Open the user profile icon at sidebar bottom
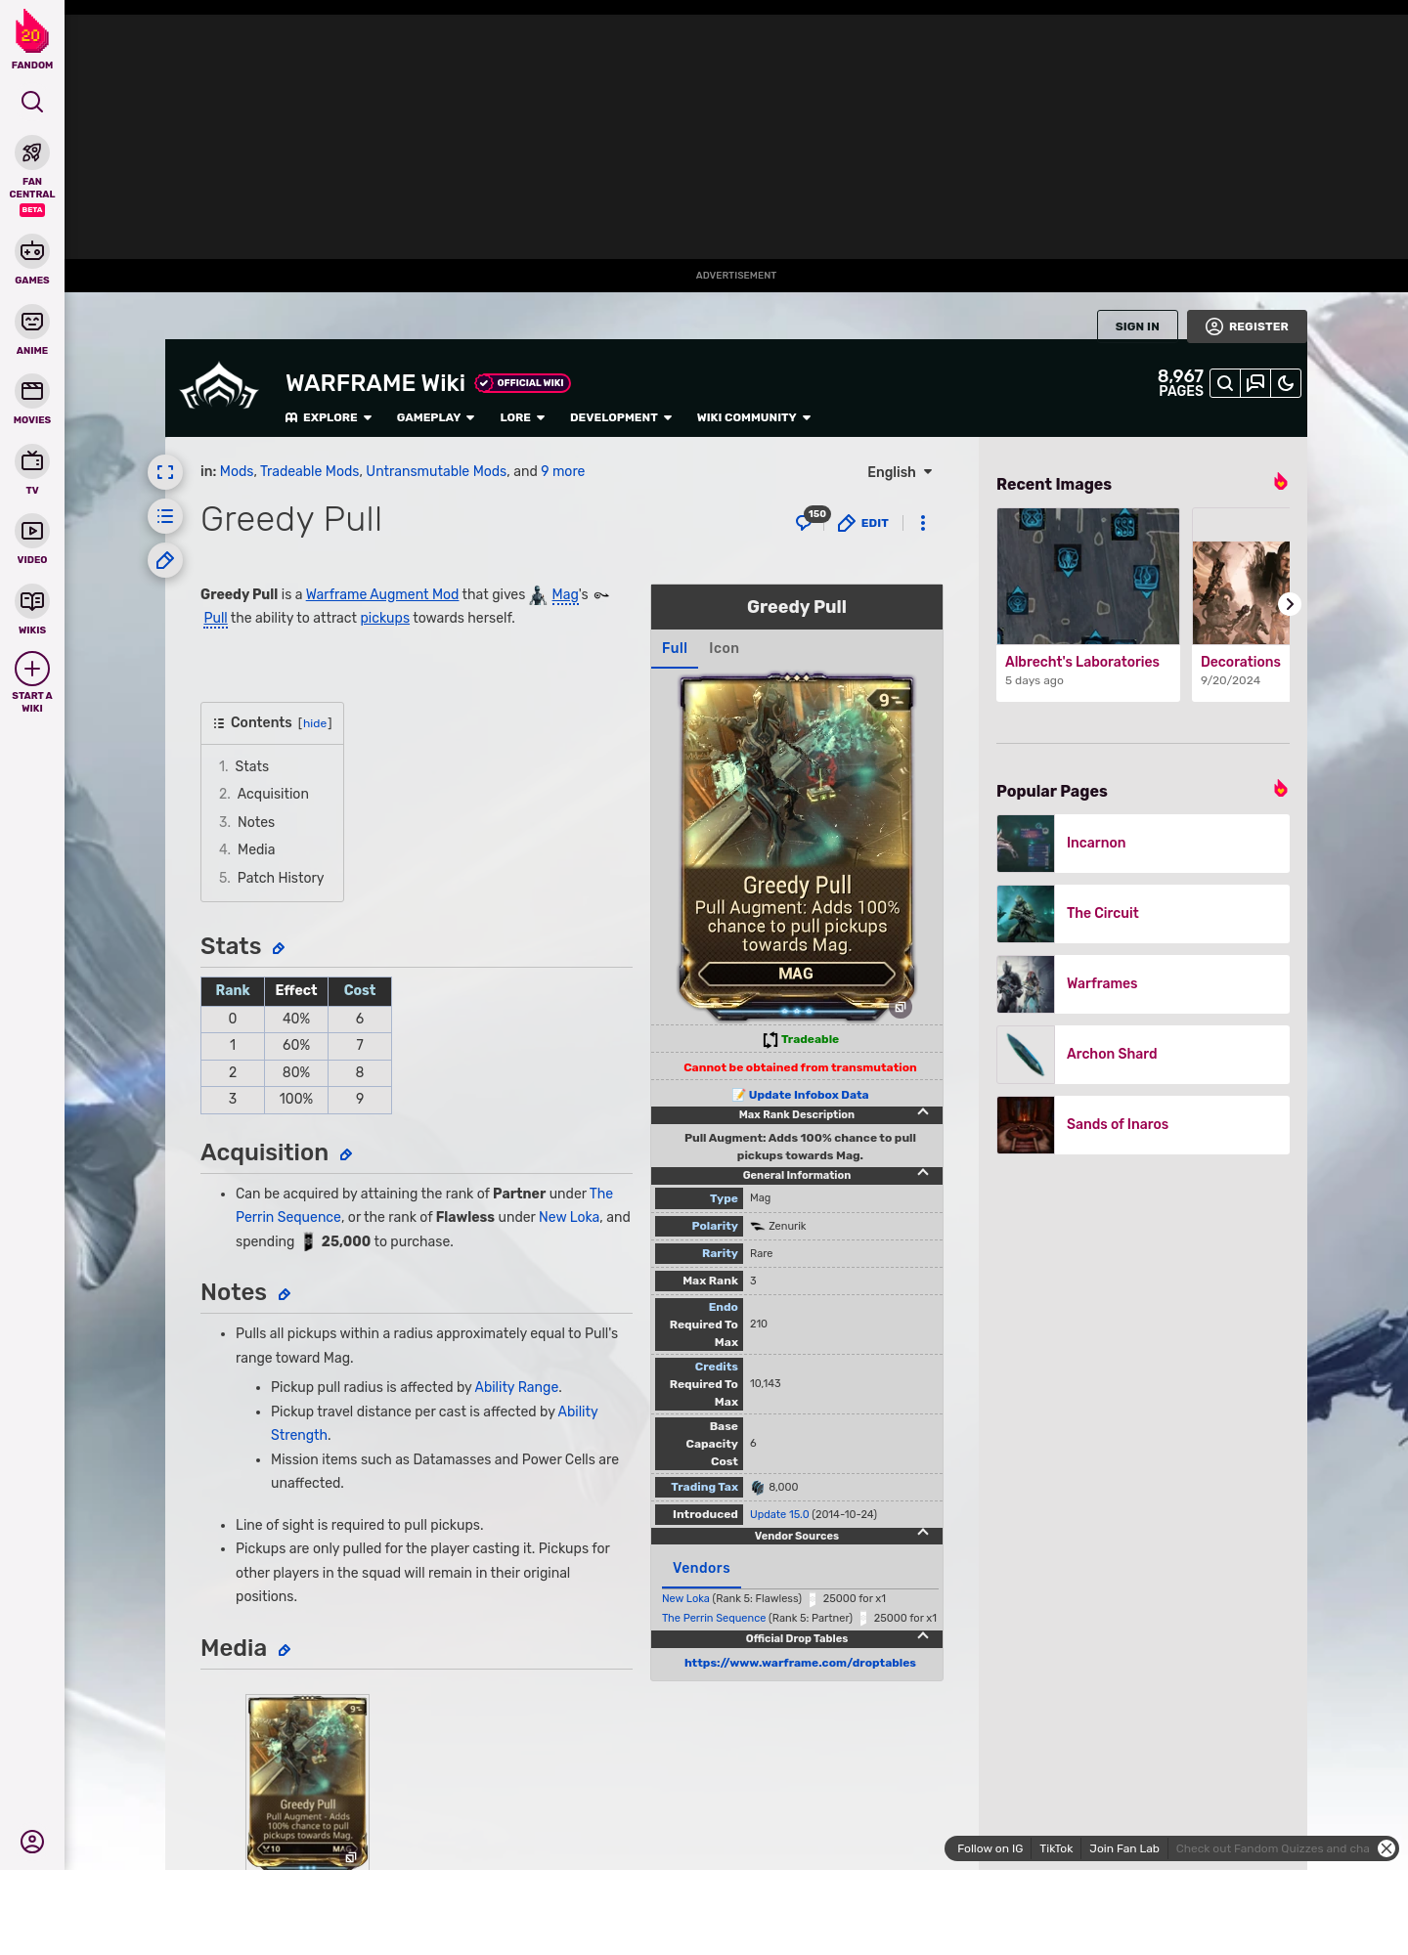The width and height of the screenshot is (1408, 1955). (x=32, y=1842)
